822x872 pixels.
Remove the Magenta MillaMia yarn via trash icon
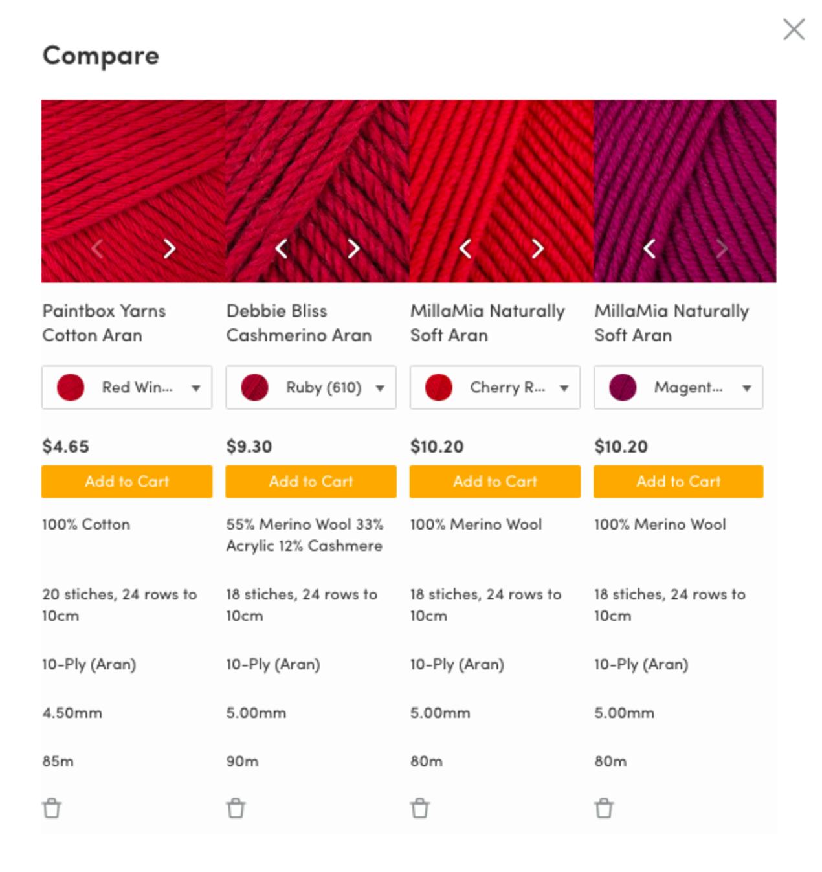(x=603, y=807)
